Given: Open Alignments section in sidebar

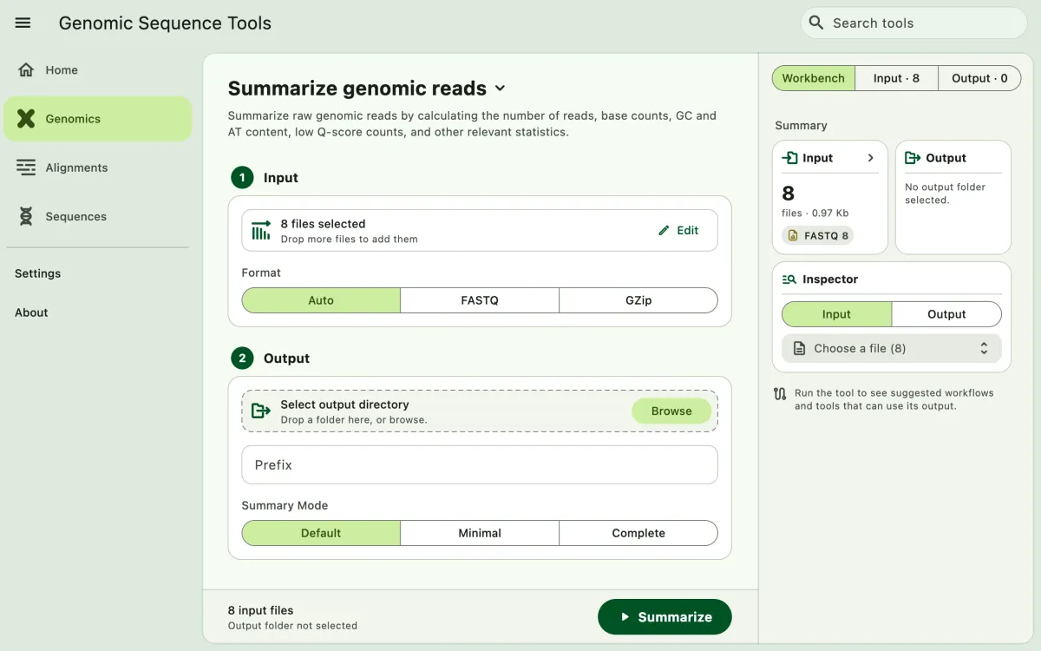Looking at the screenshot, I should [97, 168].
